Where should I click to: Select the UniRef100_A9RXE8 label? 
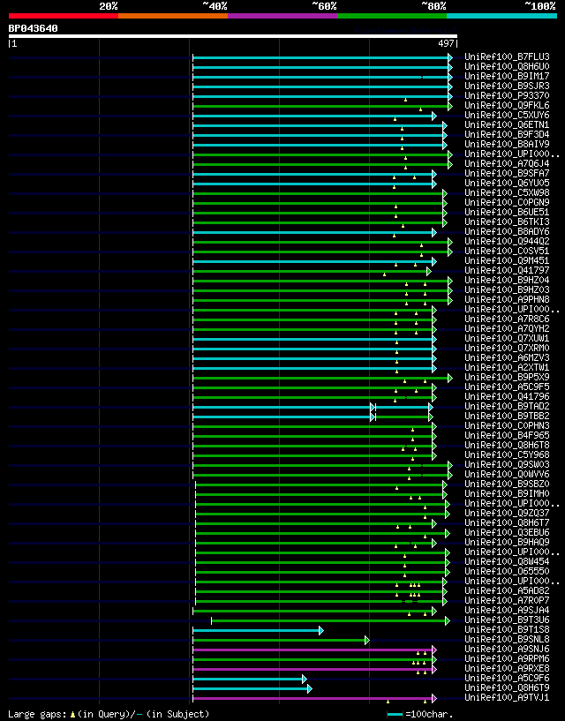point(507,669)
